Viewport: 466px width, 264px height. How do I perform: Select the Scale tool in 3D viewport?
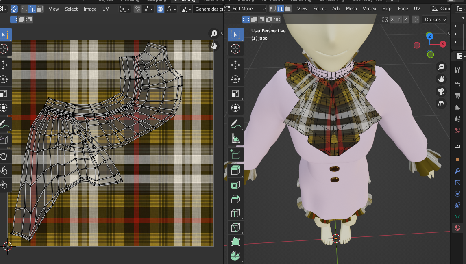[x=235, y=93]
